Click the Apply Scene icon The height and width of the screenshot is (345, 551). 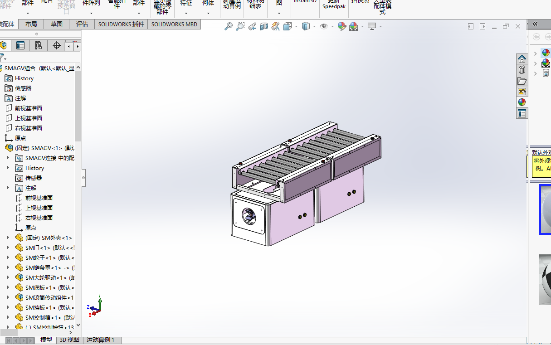pyautogui.click(x=353, y=27)
